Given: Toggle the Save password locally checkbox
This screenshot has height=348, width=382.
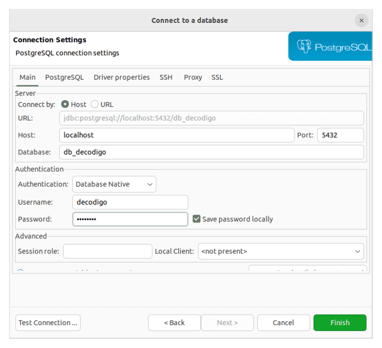Looking at the screenshot, I should [x=196, y=219].
